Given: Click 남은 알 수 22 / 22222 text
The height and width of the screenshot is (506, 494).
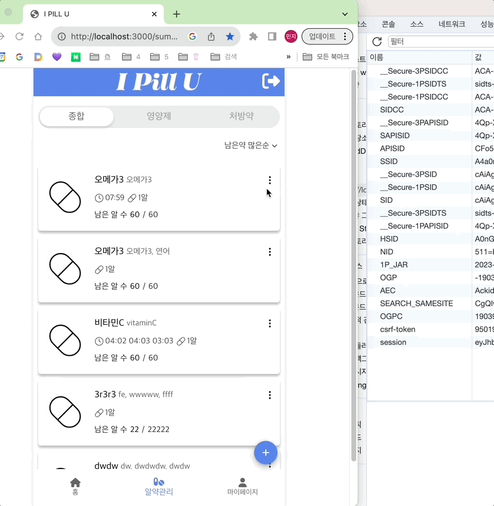Looking at the screenshot, I should [x=131, y=429].
